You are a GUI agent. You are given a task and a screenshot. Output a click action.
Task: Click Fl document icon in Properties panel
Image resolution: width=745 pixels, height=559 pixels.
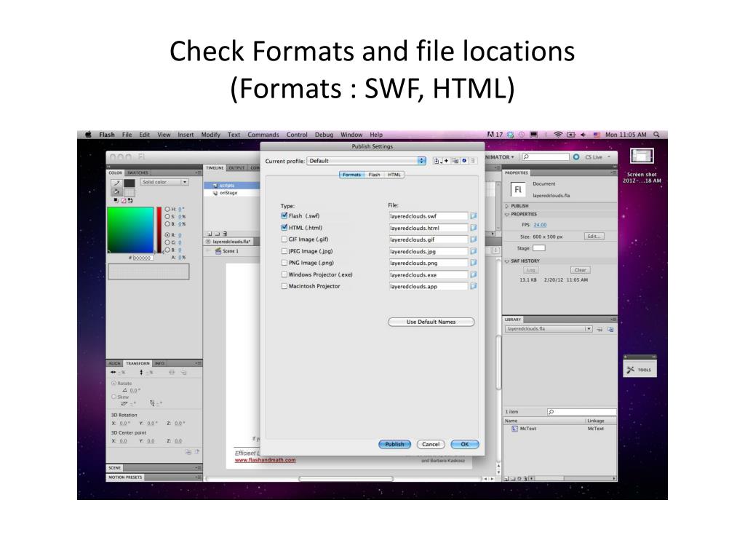point(517,189)
